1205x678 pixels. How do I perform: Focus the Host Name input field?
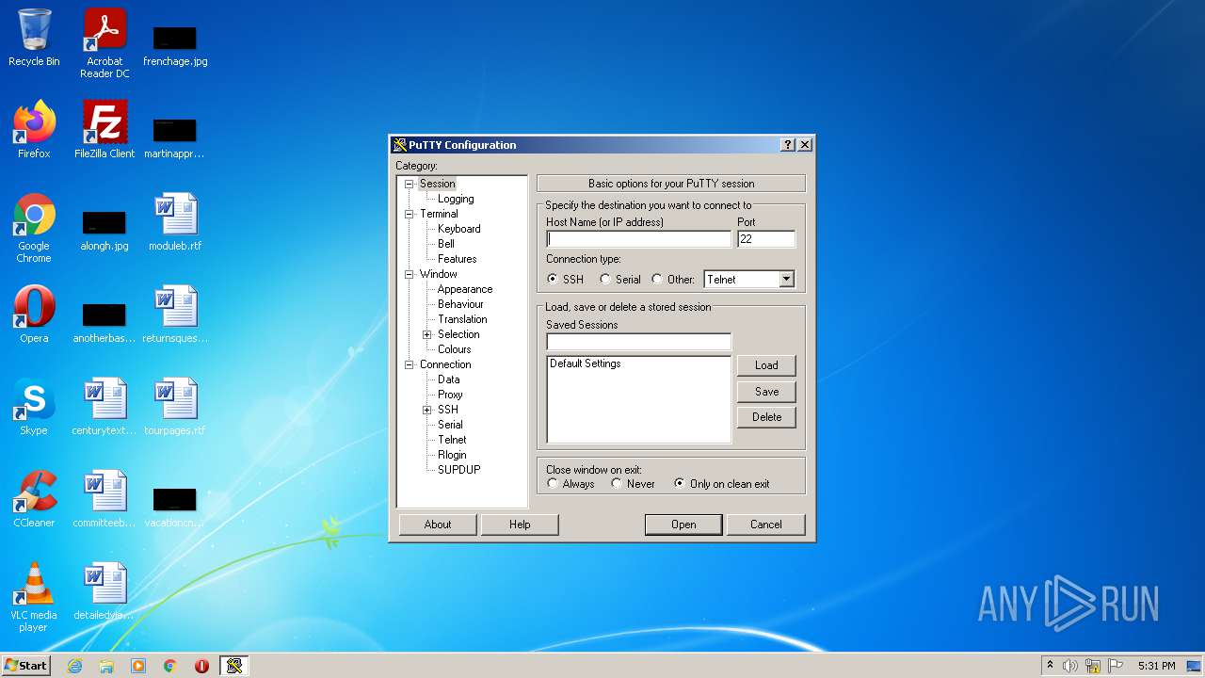point(638,239)
